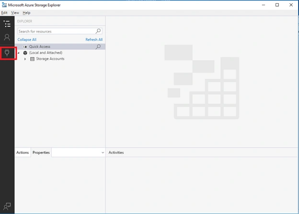Select the (Local and Attached) tree item

(x=46, y=53)
